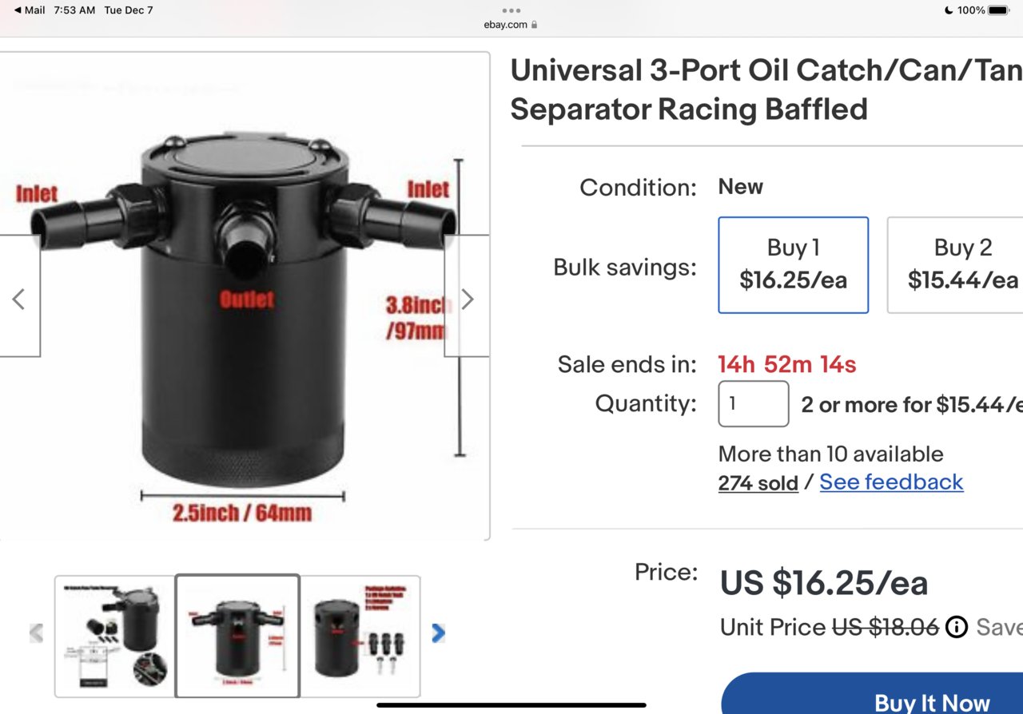
Task: Select third thumbnail with fittings image
Action: tap(360, 636)
